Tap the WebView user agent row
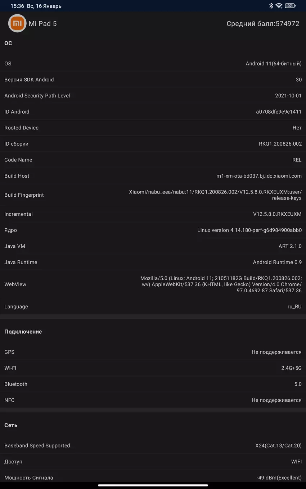Viewport: 306px width, 489px height. [x=153, y=284]
